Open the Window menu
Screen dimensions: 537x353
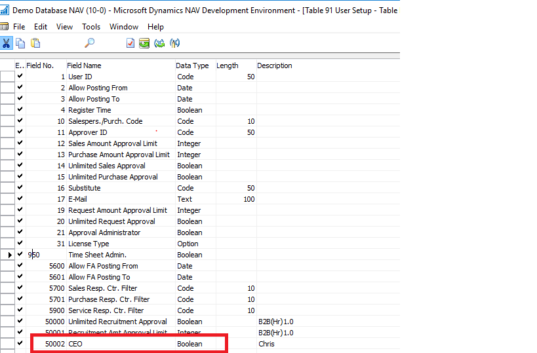[124, 27]
